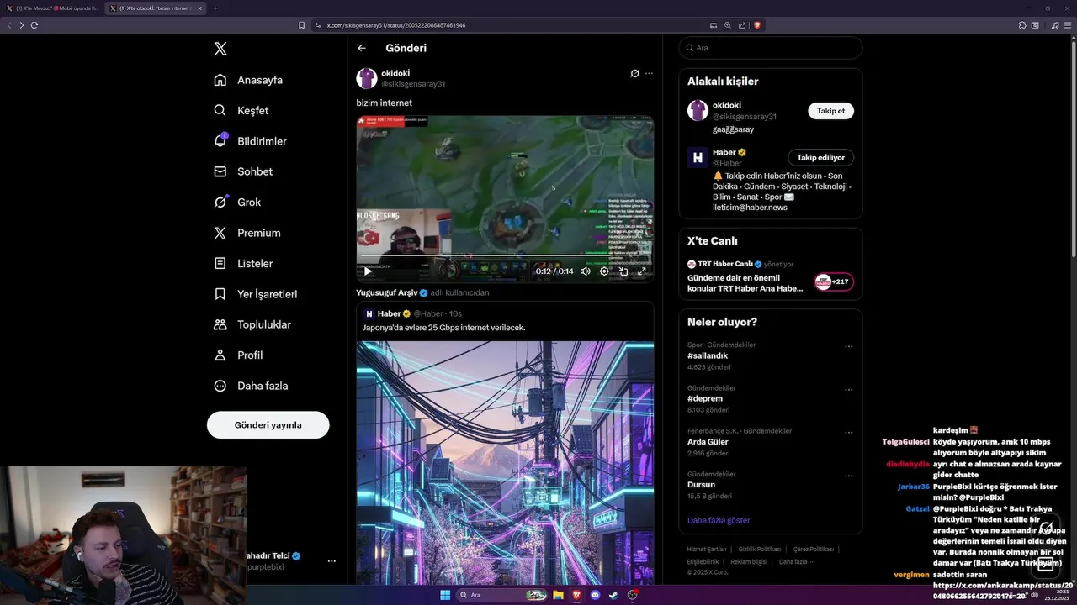
Task: Open Keşfet from the left menu
Action: coord(241,110)
